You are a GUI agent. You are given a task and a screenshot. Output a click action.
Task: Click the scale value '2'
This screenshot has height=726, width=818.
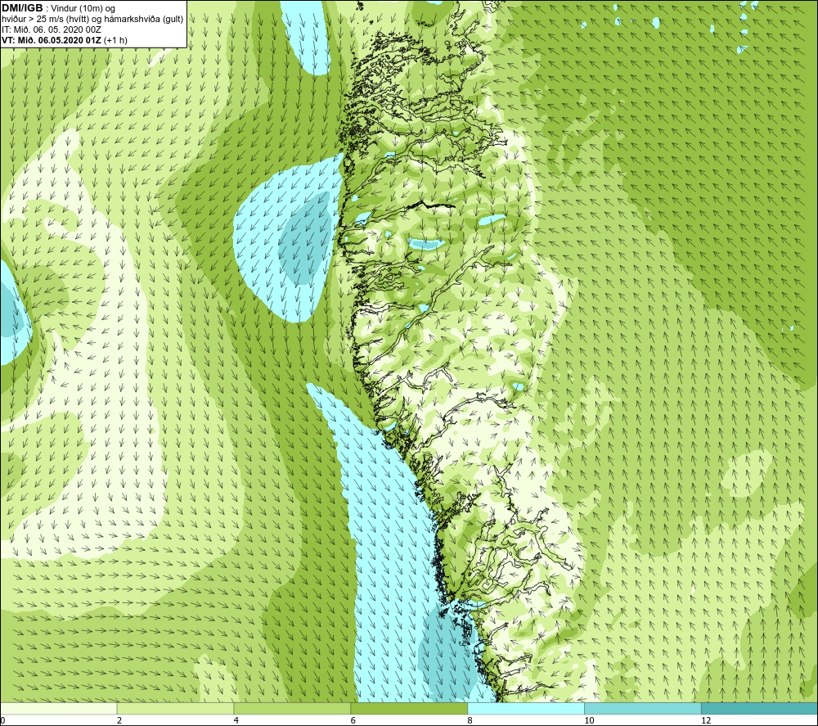click(119, 721)
